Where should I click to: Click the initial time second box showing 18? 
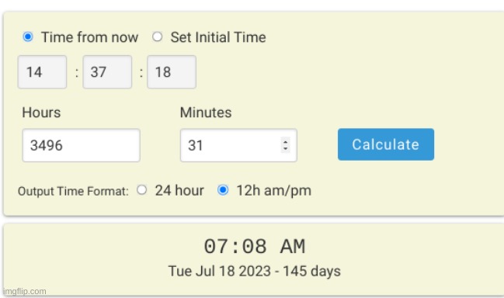coord(172,72)
